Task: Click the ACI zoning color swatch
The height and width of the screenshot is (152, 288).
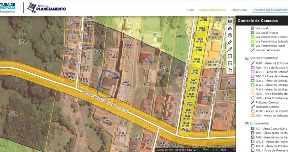Action: click(x=253, y=129)
